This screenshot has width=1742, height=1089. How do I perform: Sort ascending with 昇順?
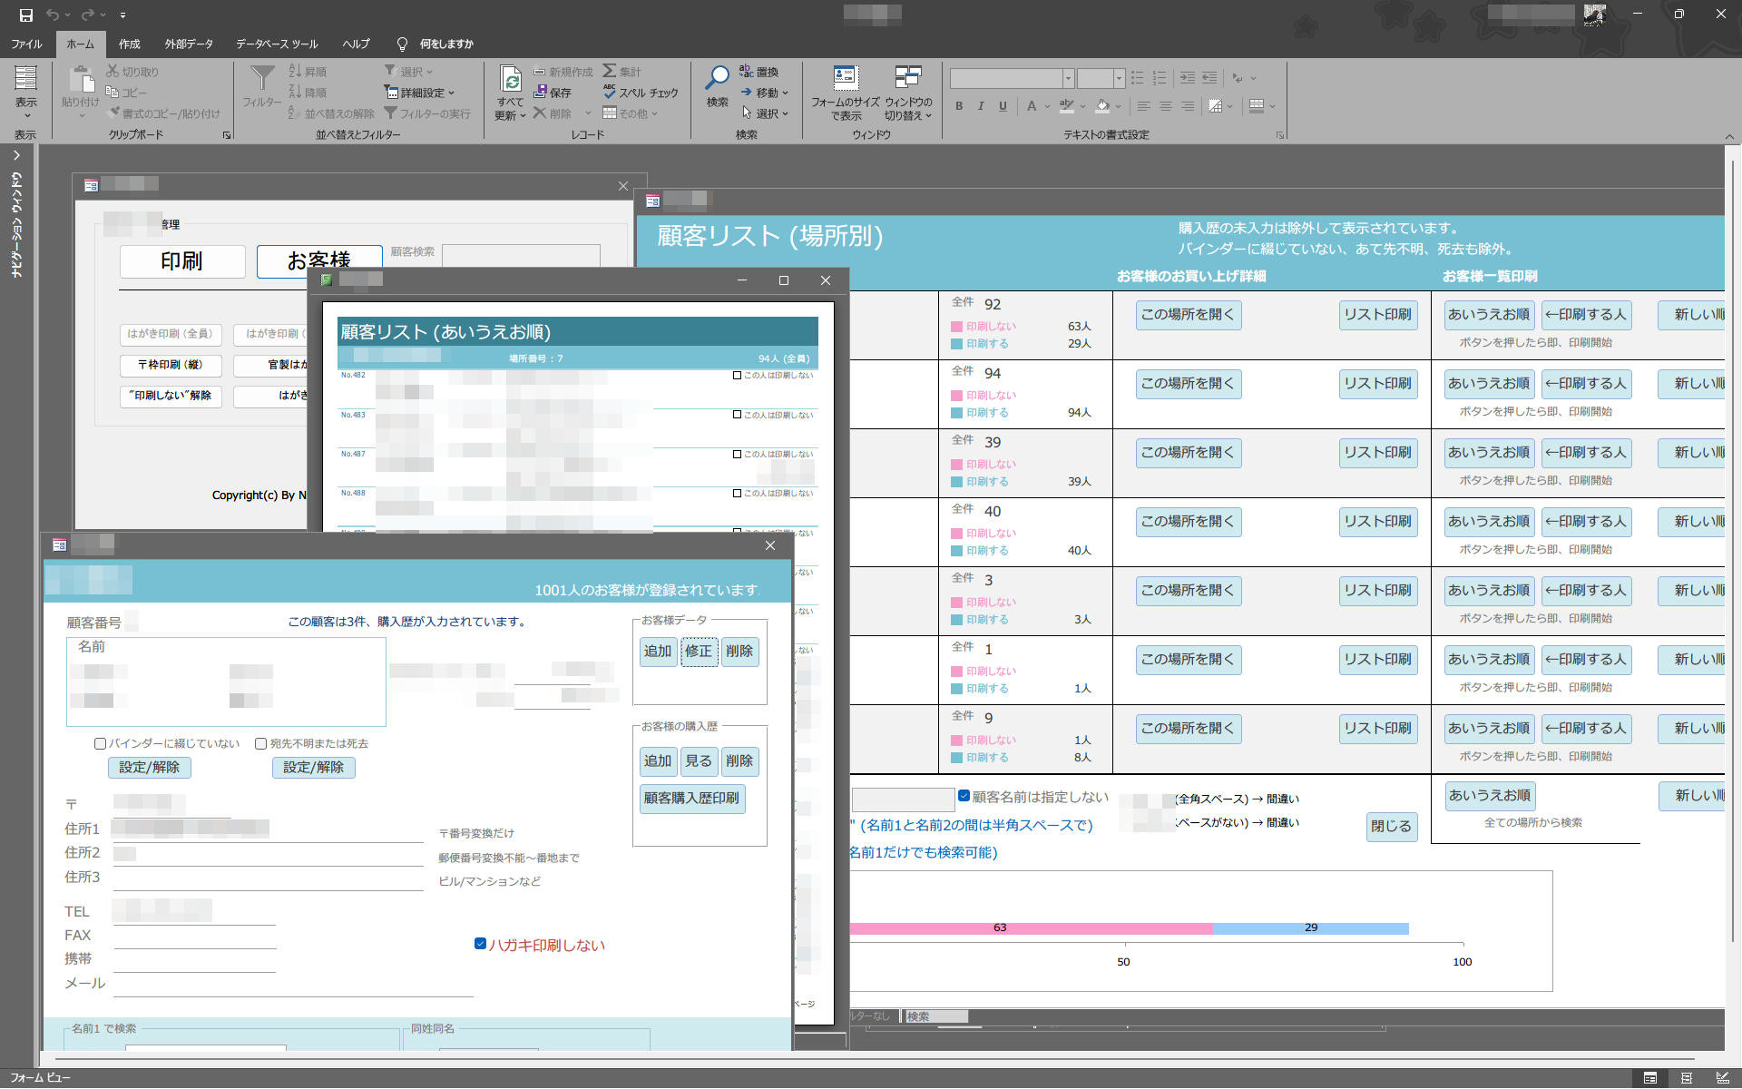click(x=308, y=72)
